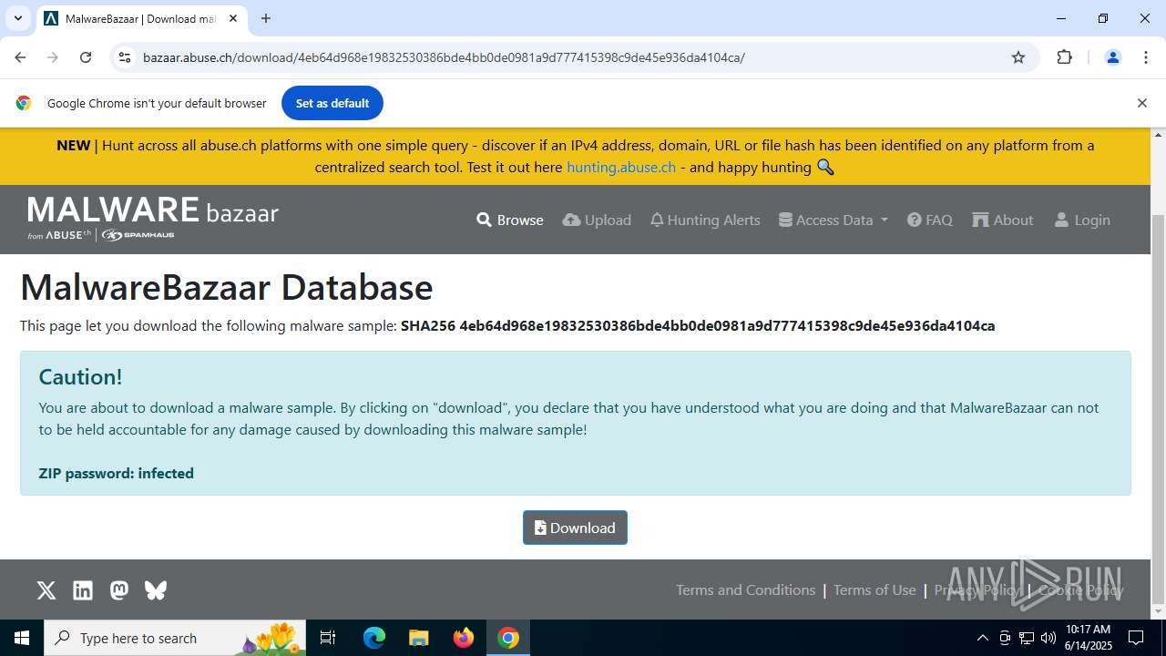
Task: Open File Explorer from taskbar
Action: click(x=418, y=638)
